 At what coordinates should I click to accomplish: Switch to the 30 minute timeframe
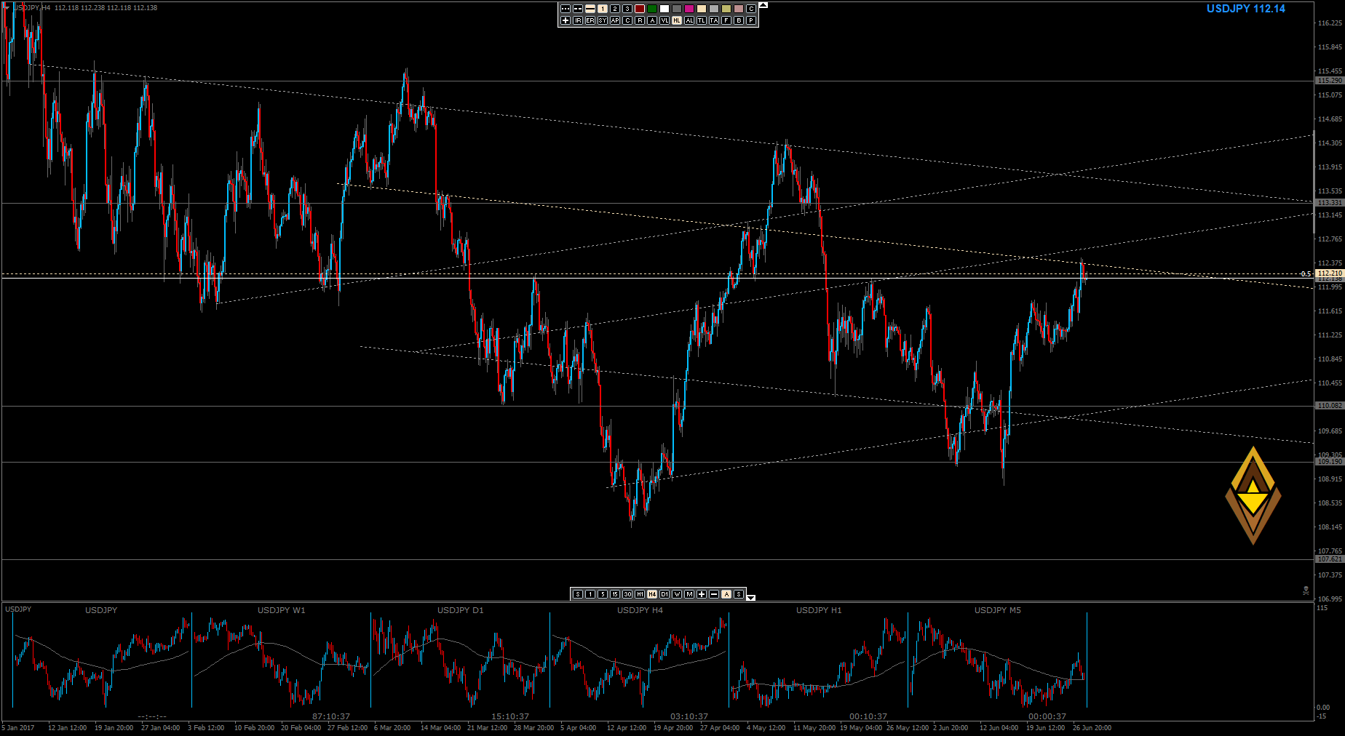pos(627,594)
